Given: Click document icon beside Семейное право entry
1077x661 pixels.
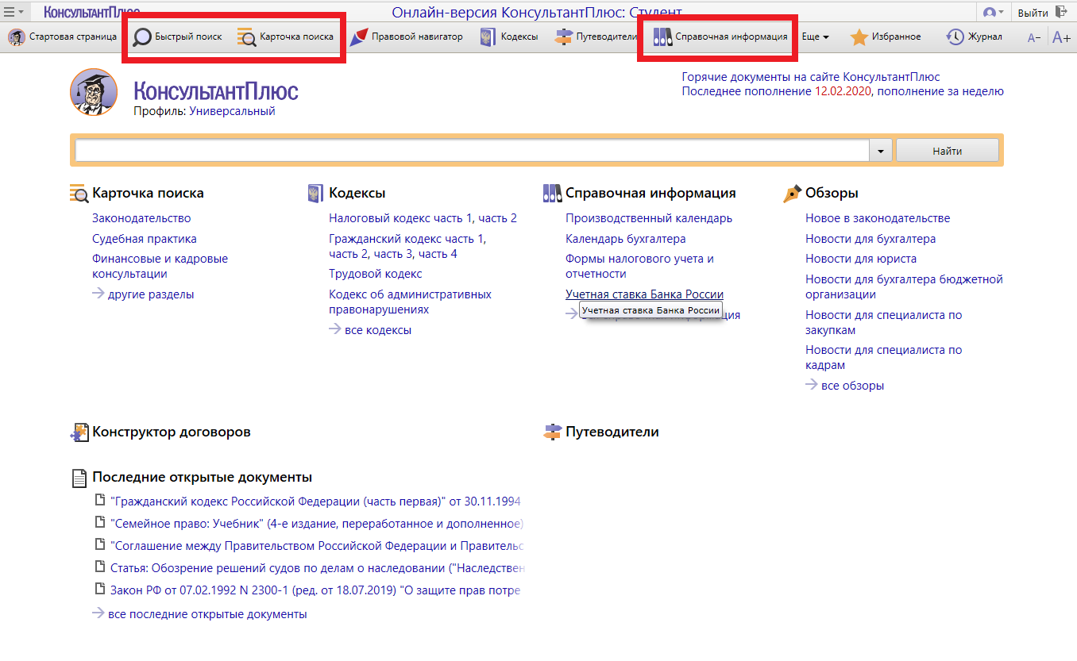Looking at the screenshot, I should coord(100,522).
